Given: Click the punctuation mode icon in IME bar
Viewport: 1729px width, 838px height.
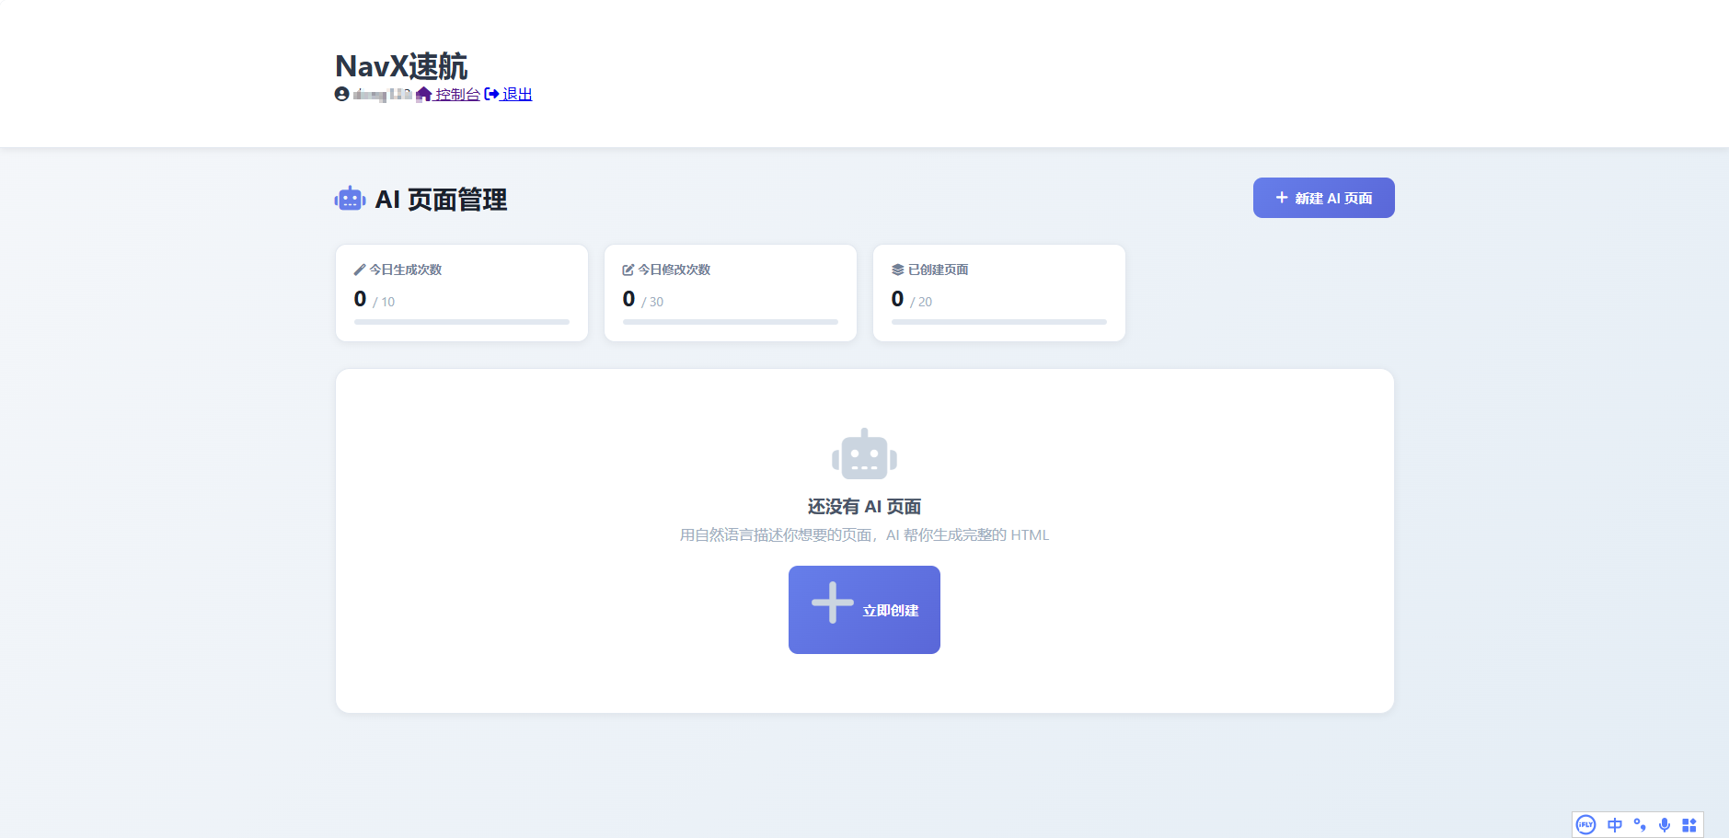Looking at the screenshot, I should (x=1640, y=825).
